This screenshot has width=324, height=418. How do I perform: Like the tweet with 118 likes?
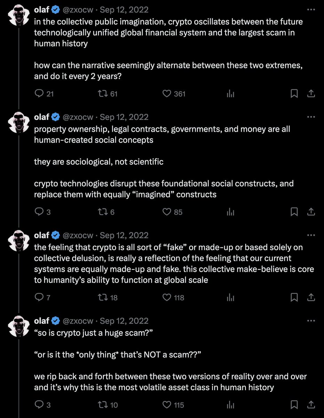(167, 297)
